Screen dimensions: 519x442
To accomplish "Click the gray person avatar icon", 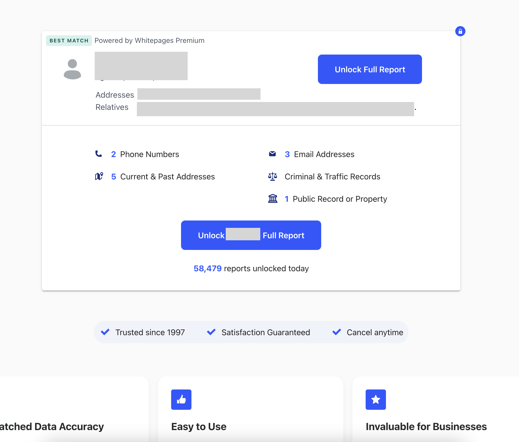I will [x=72, y=69].
